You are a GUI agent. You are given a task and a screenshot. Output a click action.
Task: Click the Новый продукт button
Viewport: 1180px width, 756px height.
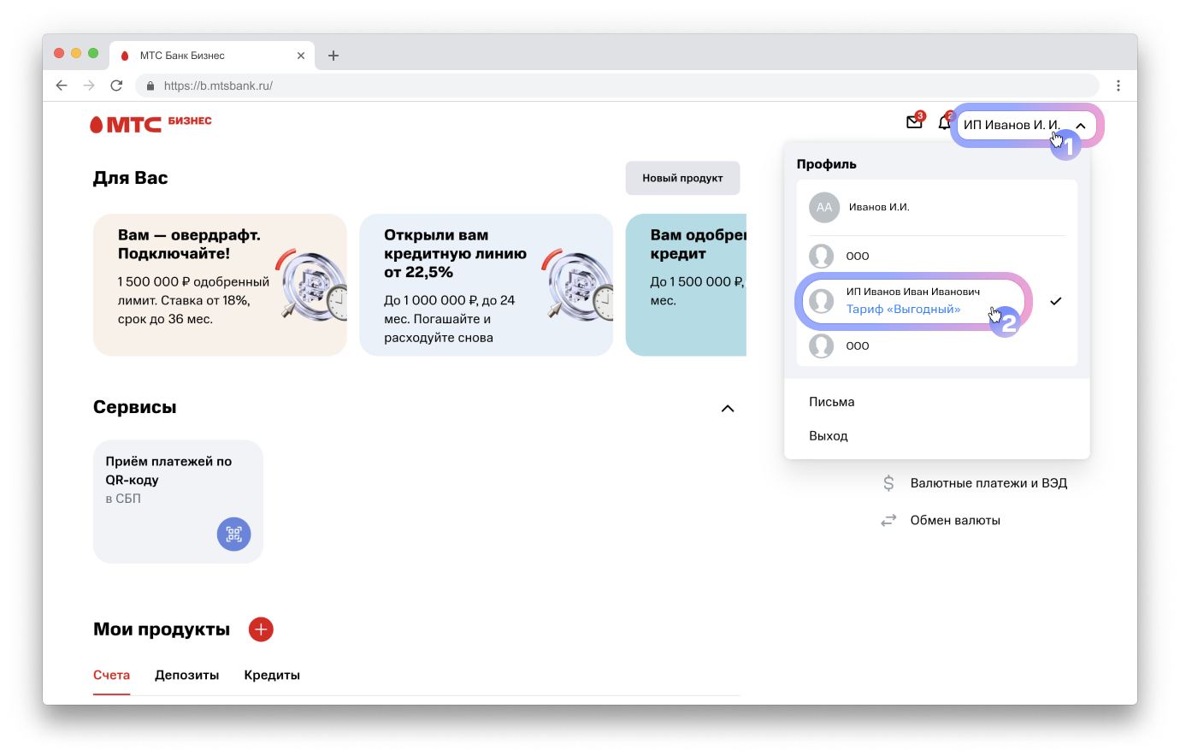click(x=682, y=178)
